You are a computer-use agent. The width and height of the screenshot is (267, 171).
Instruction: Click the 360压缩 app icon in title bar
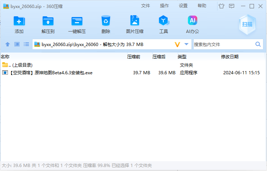[6, 6]
